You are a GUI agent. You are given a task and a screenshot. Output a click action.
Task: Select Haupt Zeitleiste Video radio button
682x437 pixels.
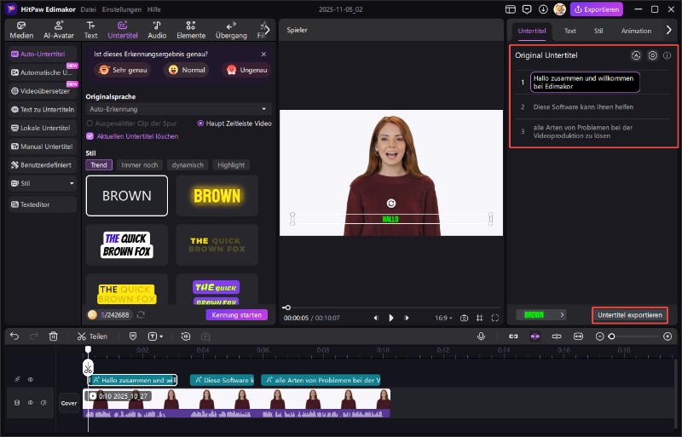click(201, 124)
